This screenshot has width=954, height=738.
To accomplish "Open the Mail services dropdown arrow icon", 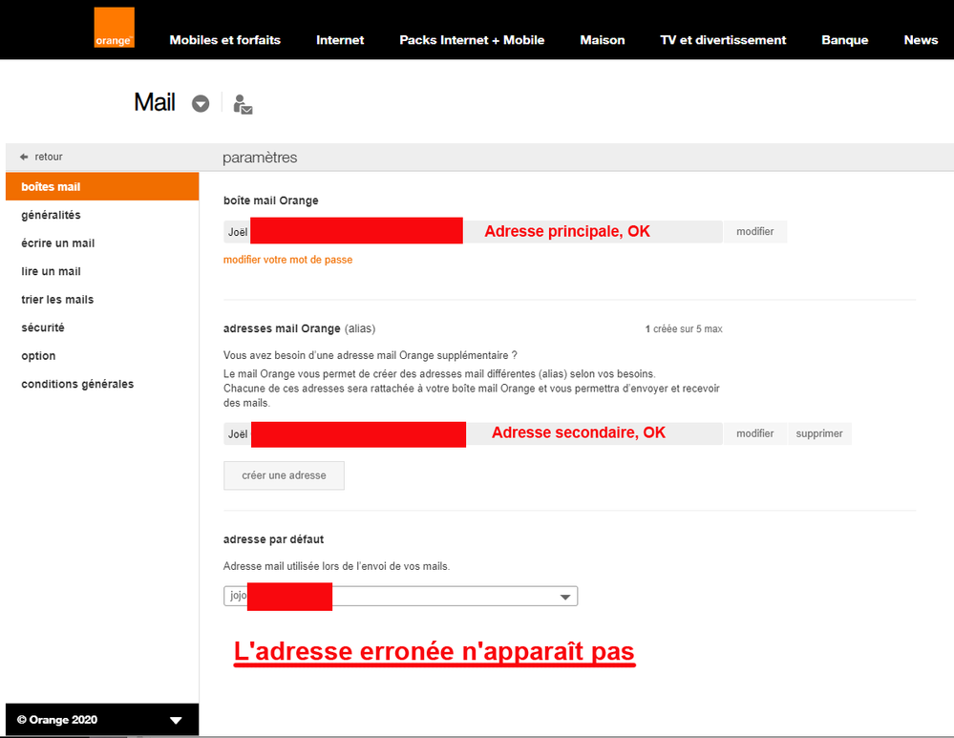I will pos(201,103).
